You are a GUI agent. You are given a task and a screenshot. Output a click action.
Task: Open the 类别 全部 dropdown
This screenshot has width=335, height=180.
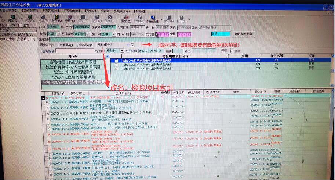click(114, 34)
